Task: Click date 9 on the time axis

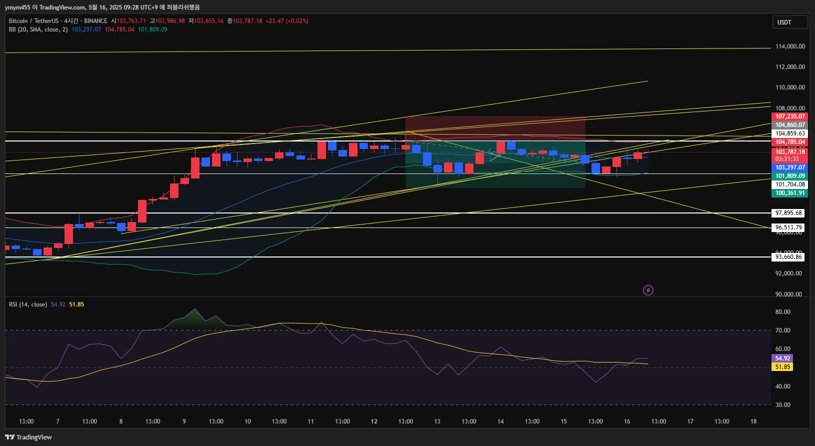Action: point(184,421)
